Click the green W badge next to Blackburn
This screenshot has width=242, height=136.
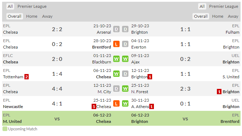tap(116, 59)
